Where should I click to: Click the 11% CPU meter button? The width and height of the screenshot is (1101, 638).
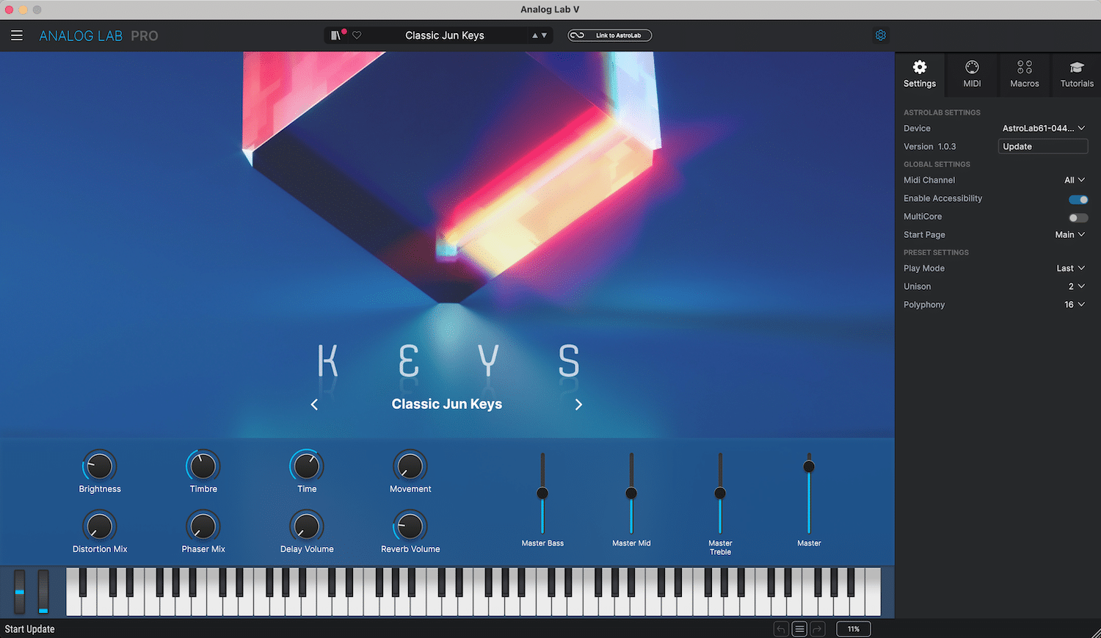click(854, 629)
